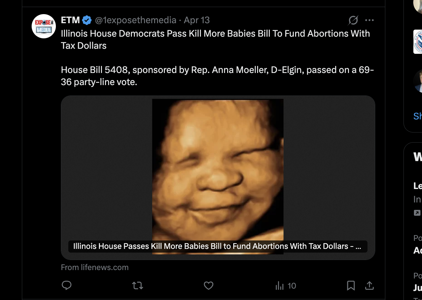Open the three-dot More menu on post

pos(370,21)
